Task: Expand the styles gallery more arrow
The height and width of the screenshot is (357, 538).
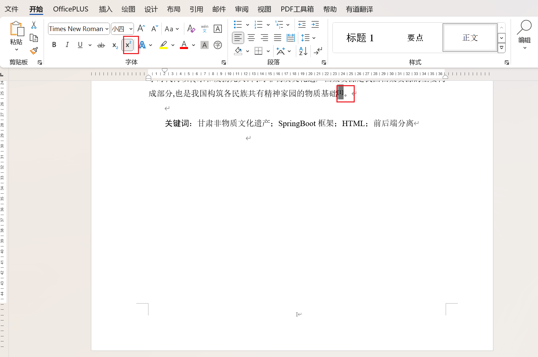Action: (x=502, y=48)
